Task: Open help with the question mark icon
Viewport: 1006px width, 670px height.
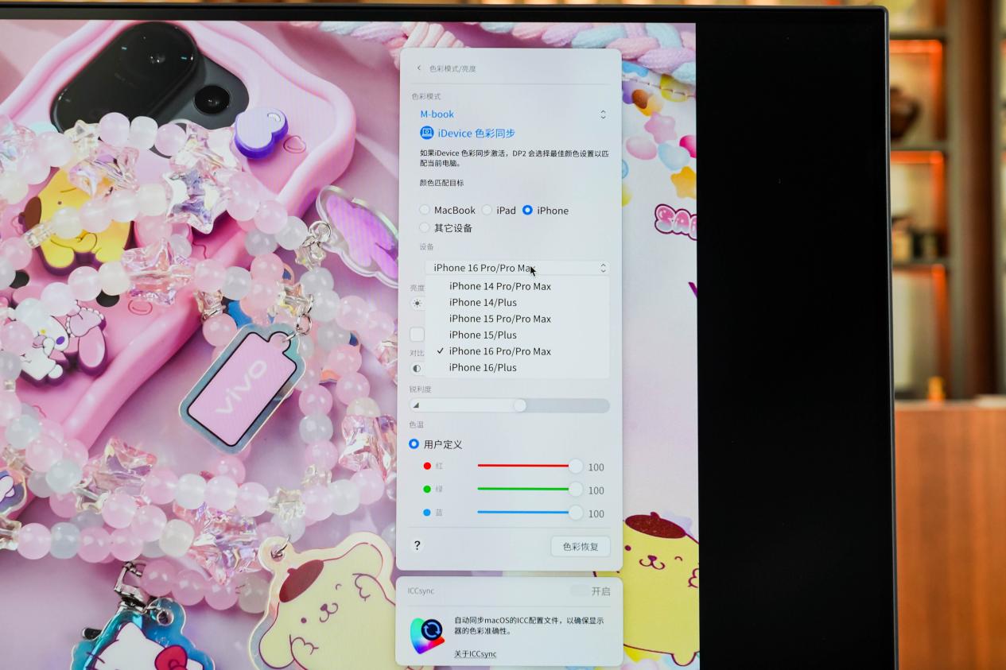Action: (x=417, y=545)
